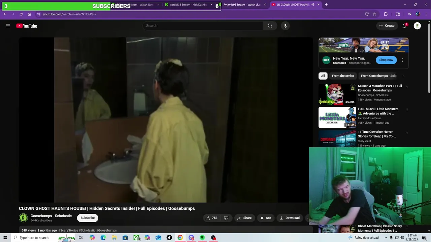
Task: Reload the current page
Action: tap(21, 14)
